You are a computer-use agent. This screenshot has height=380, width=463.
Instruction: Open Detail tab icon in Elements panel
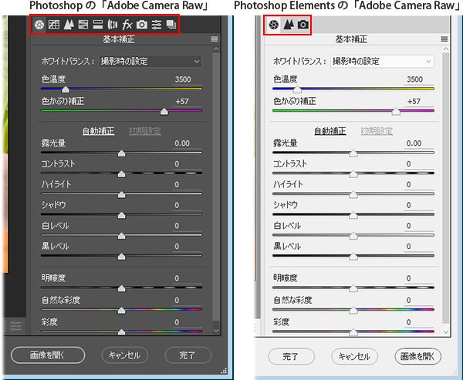289,25
